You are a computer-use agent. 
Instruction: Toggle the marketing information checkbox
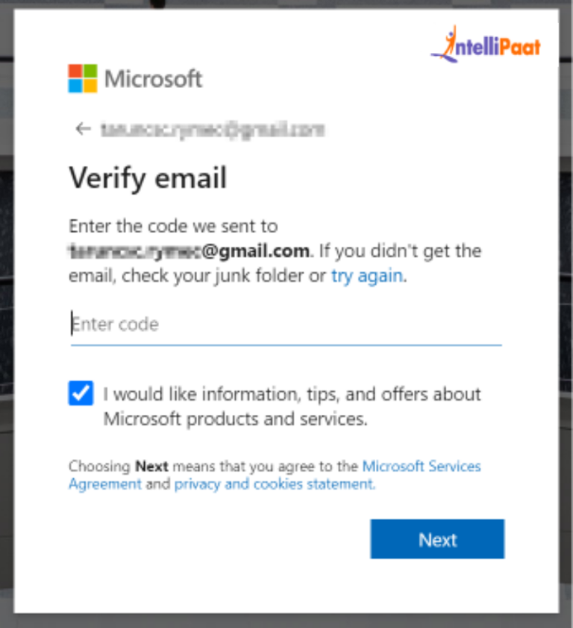point(81,393)
